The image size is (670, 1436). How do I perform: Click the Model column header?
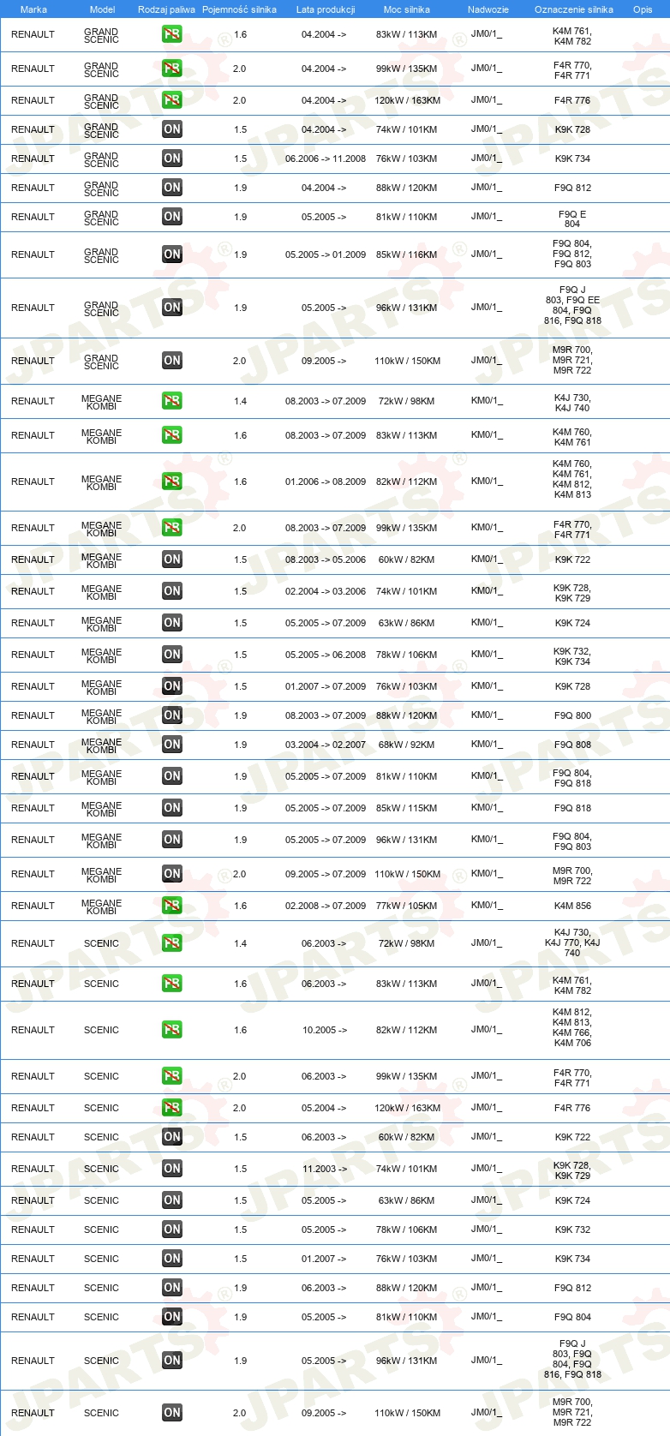click(x=102, y=9)
